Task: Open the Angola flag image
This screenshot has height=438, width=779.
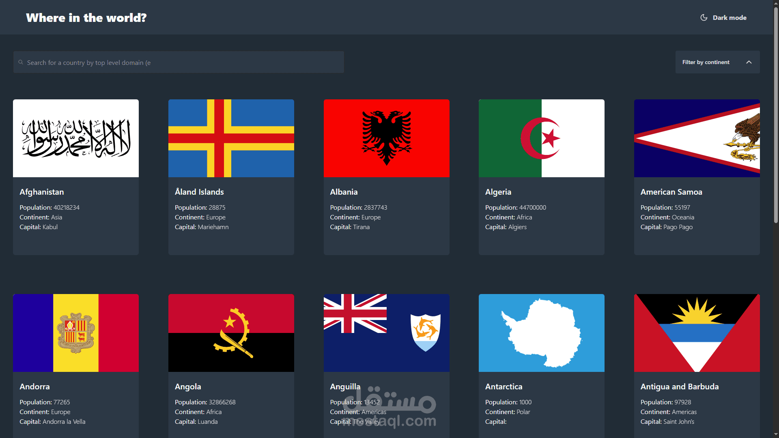Action: 231,333
